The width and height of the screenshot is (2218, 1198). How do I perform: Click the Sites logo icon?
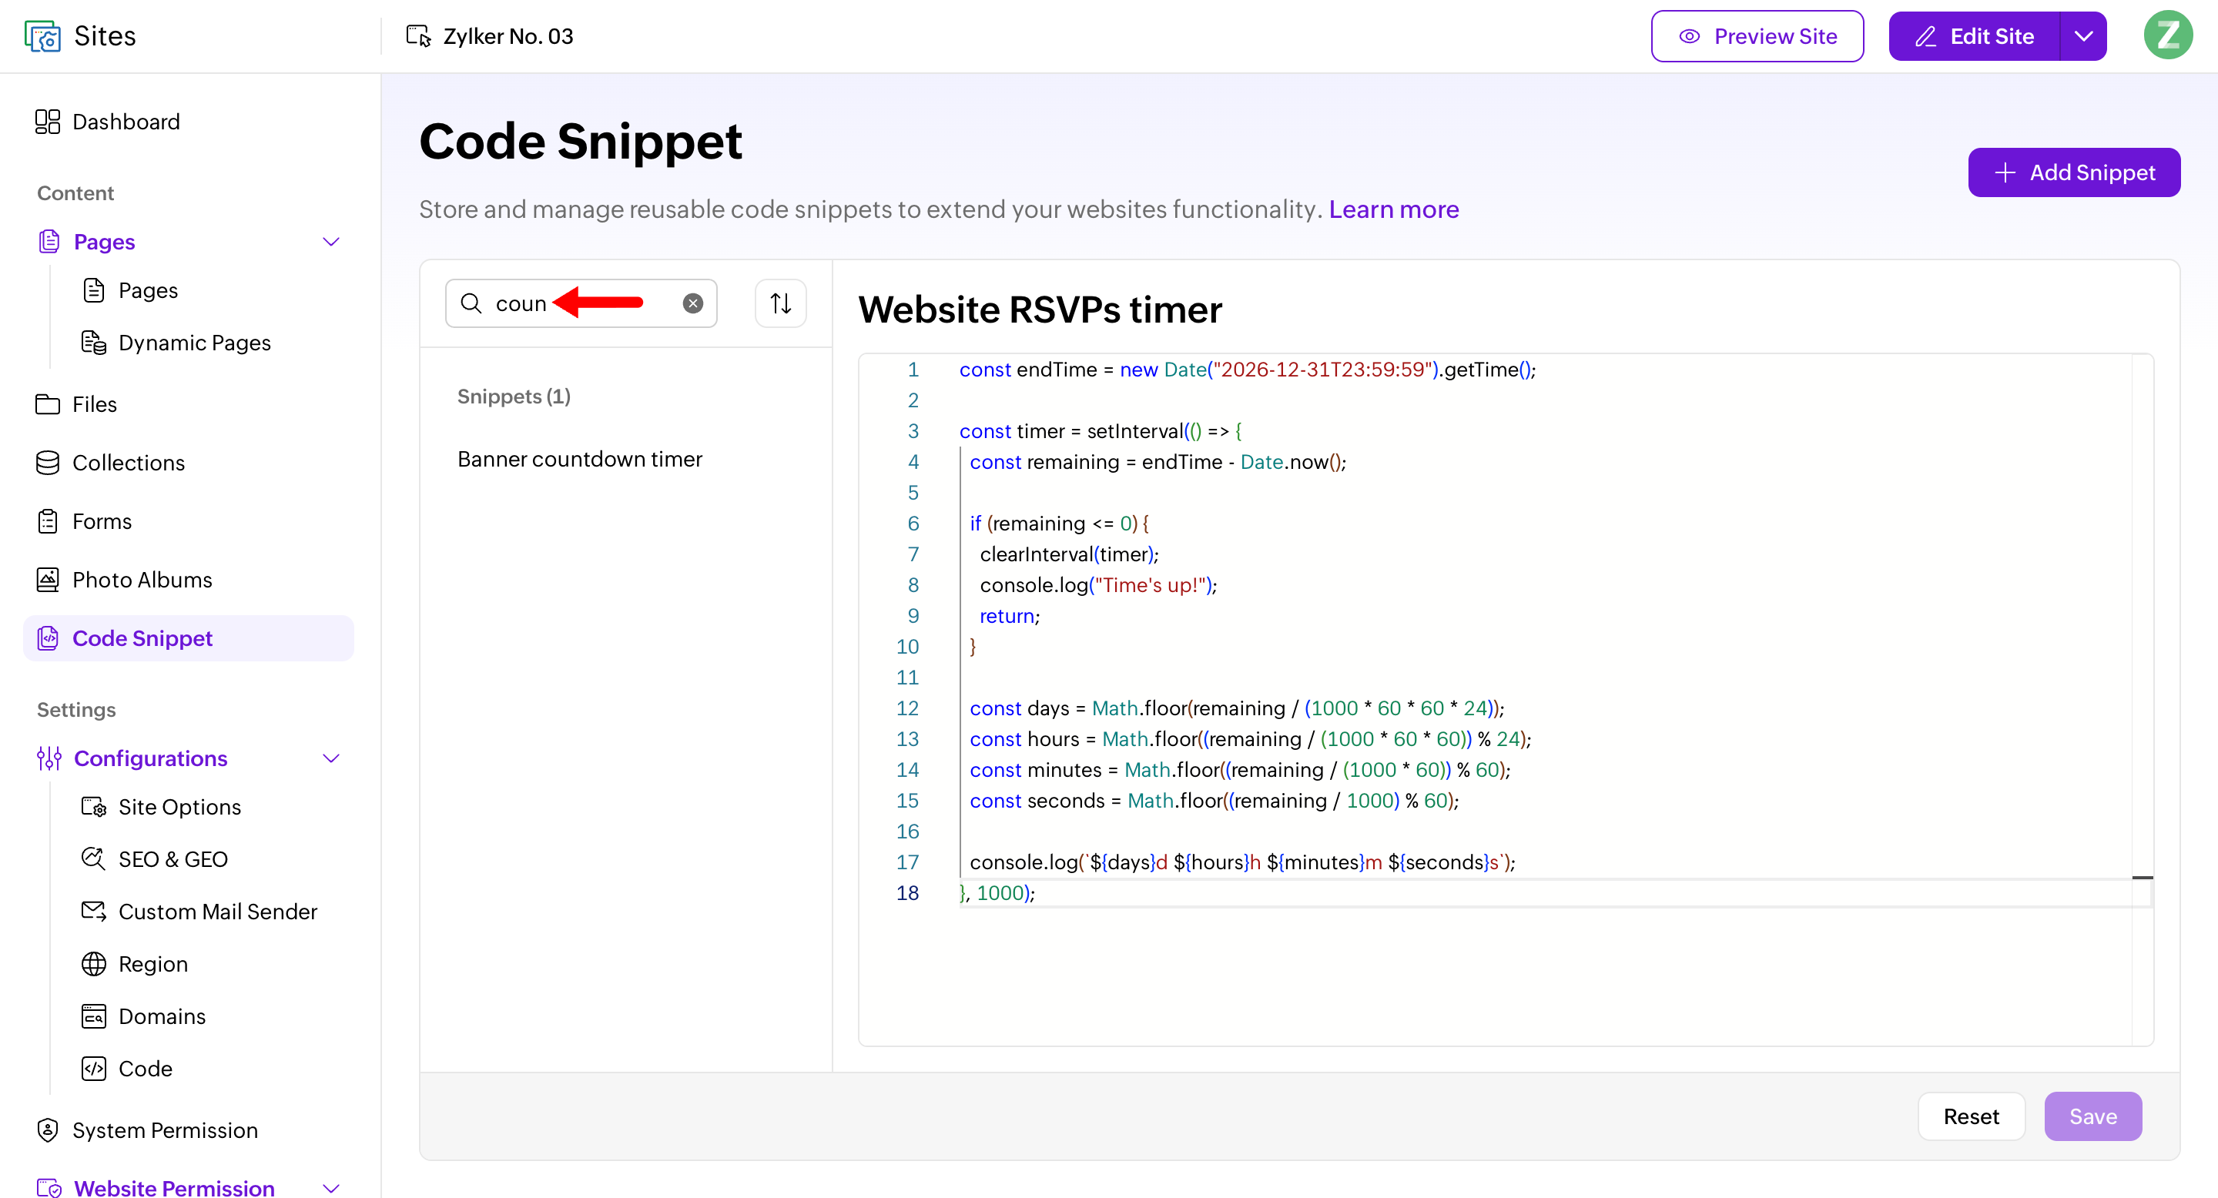(x=43, y=36)
